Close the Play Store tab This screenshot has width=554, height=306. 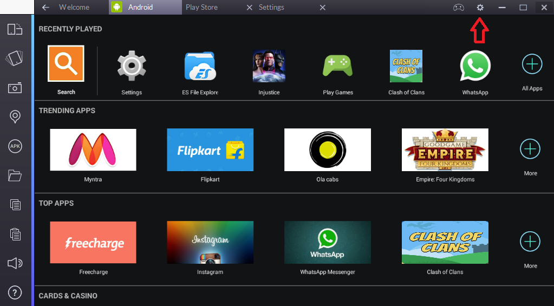249,8
